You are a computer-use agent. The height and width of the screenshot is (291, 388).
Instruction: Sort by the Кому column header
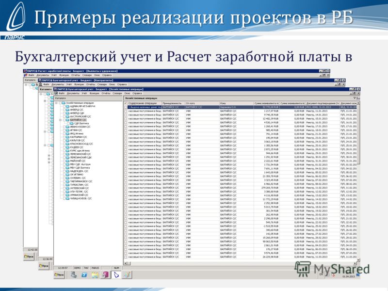point(236,103)
